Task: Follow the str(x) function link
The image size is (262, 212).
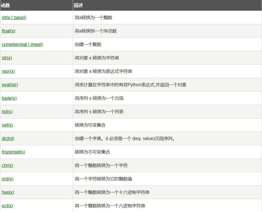Action: pyautogui.click(x=7, y=58)
